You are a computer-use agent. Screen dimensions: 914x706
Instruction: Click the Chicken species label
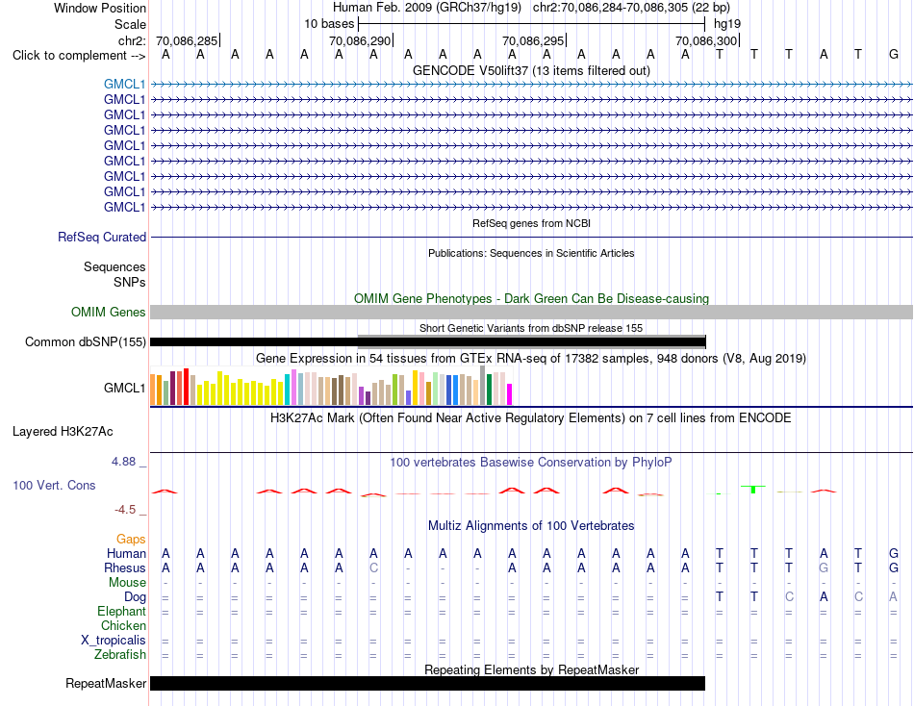[x=123, y=625]
